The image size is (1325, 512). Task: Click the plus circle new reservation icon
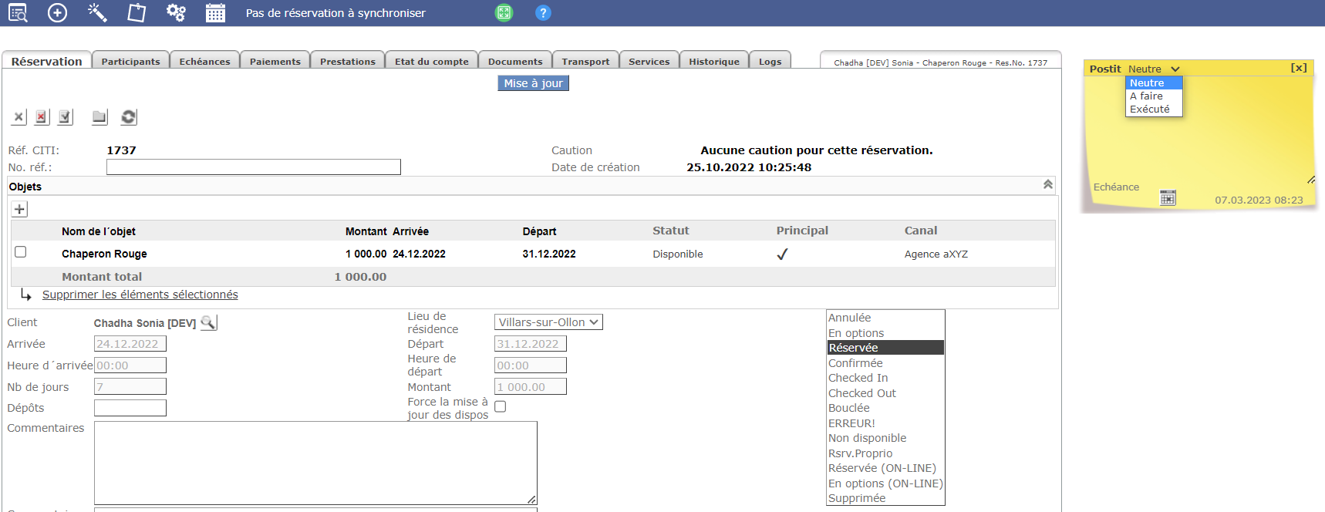57,12
